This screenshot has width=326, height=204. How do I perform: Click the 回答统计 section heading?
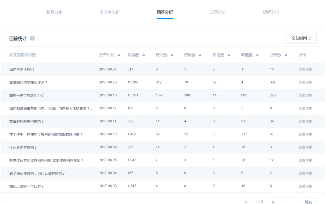pos(18,38)
